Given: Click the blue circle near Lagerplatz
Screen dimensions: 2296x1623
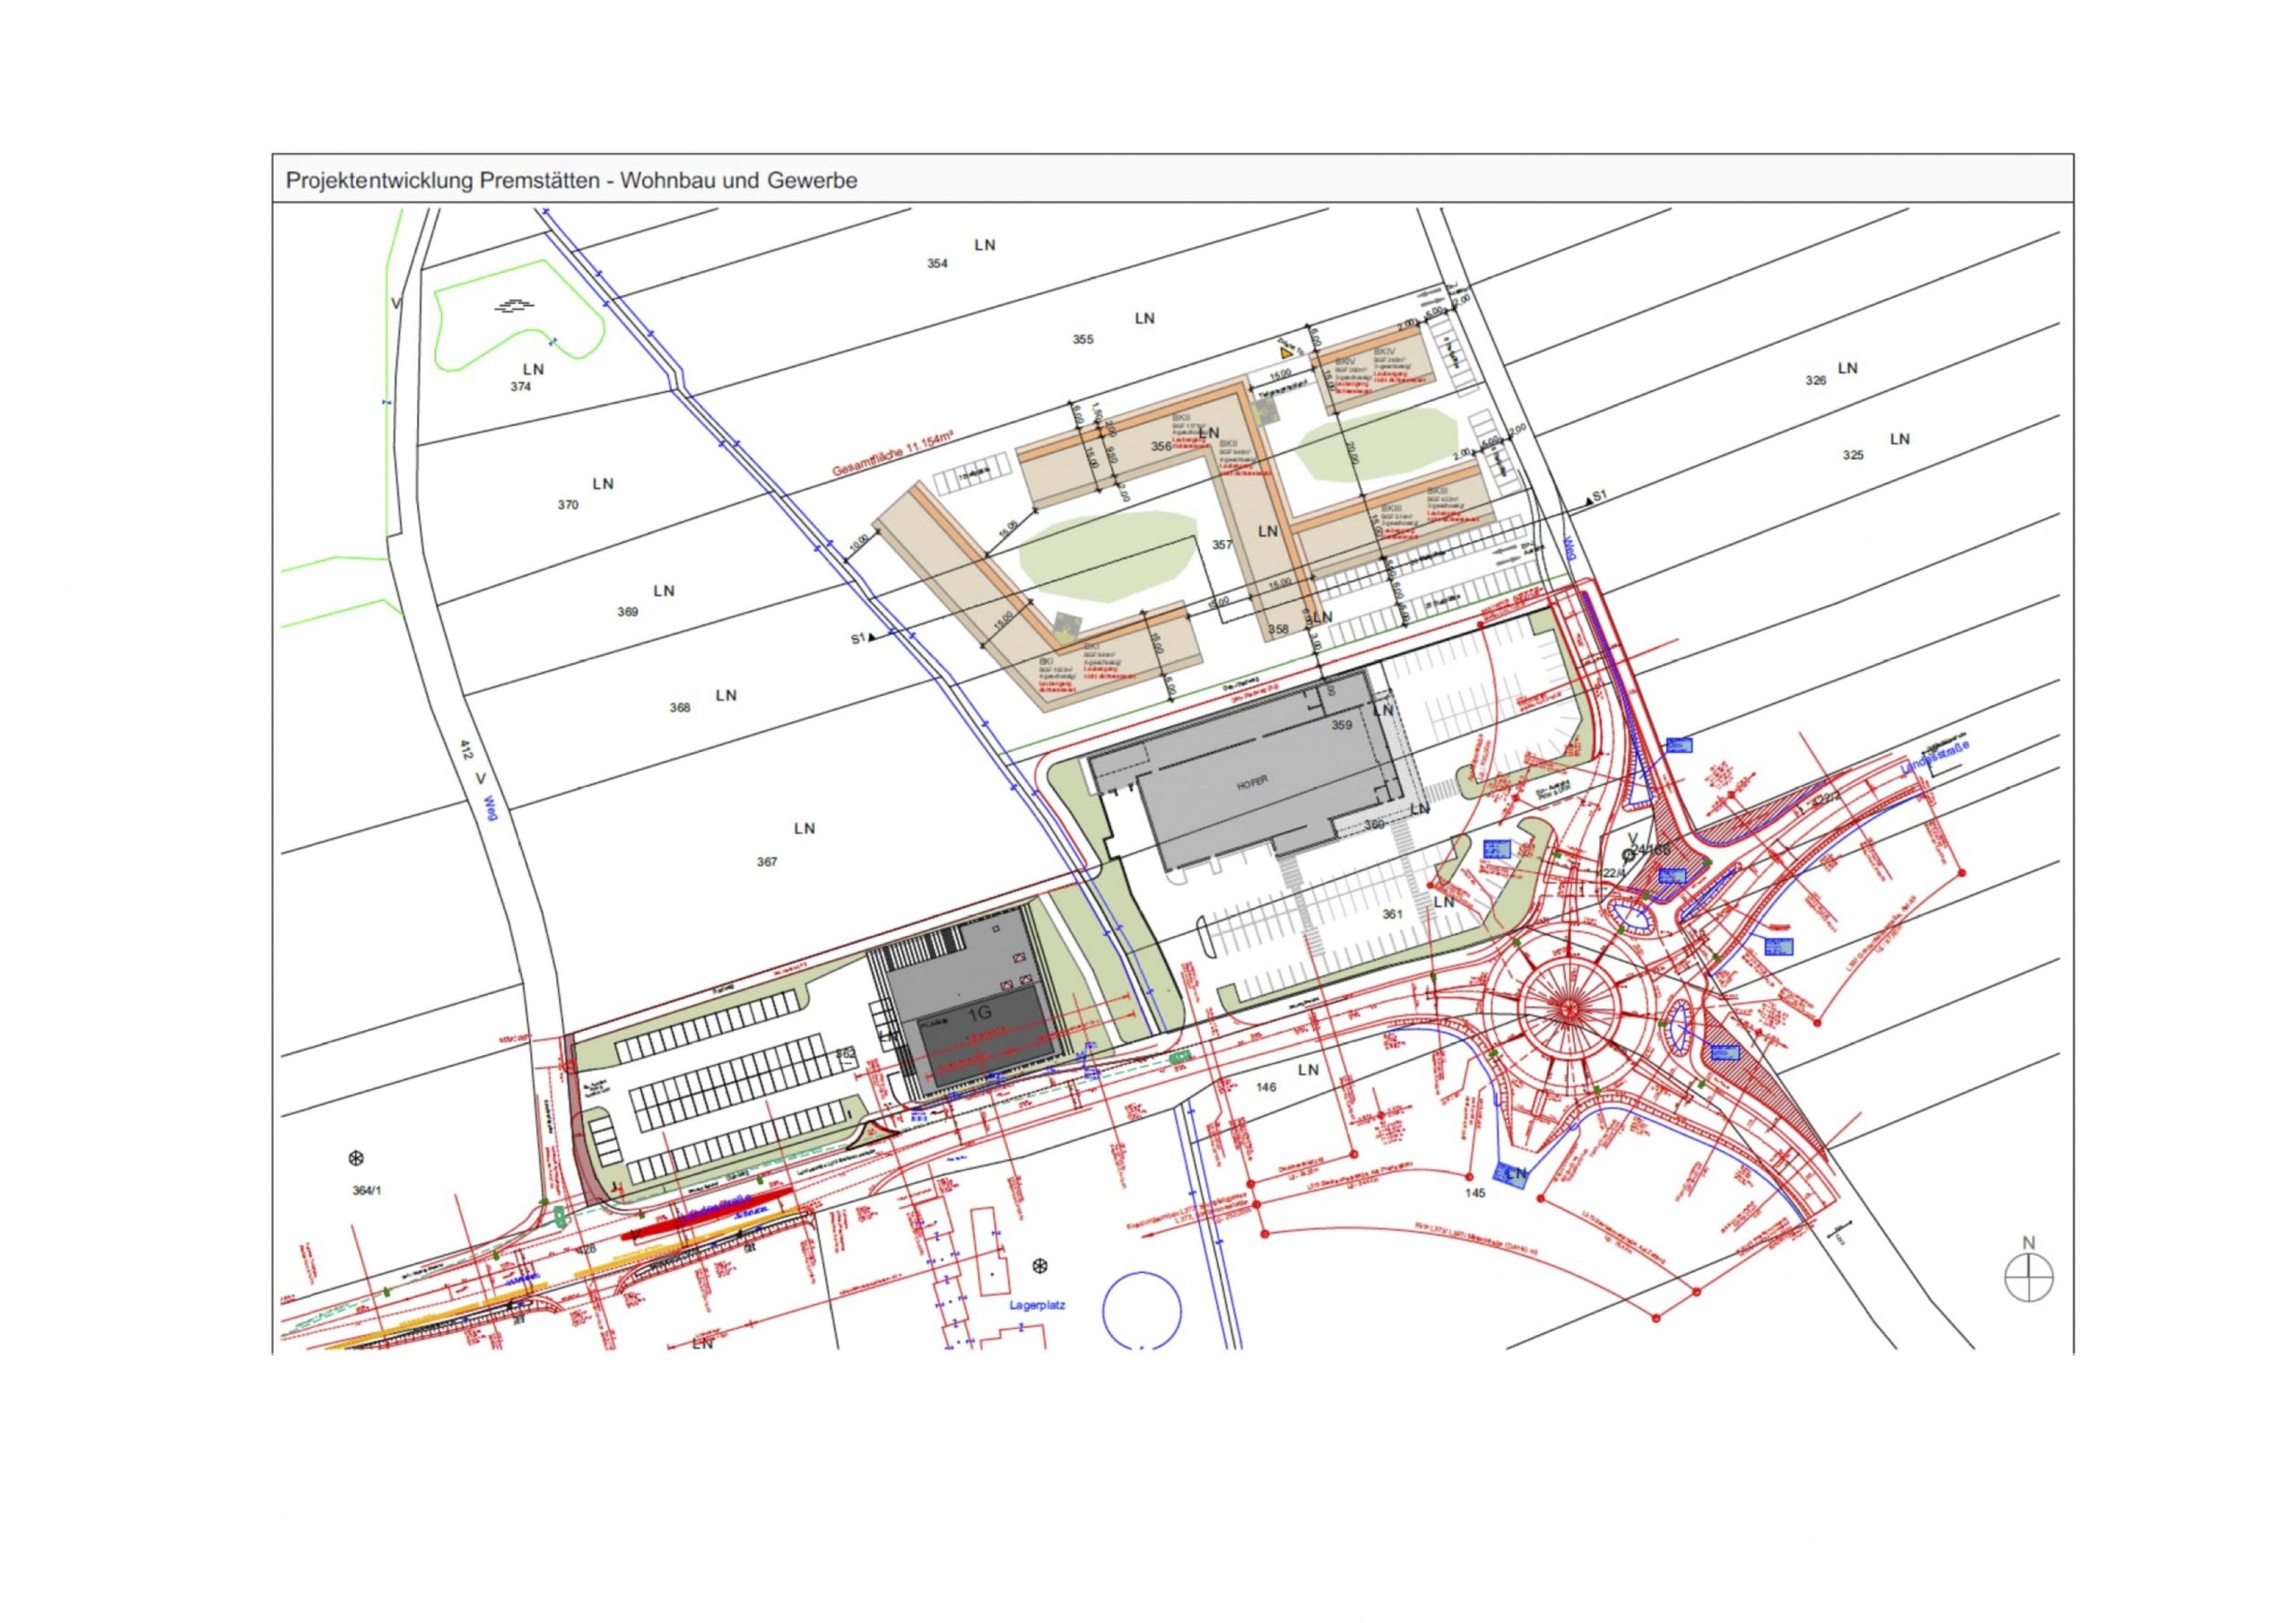Looking at the screenshot, I should [1141, 1310].
